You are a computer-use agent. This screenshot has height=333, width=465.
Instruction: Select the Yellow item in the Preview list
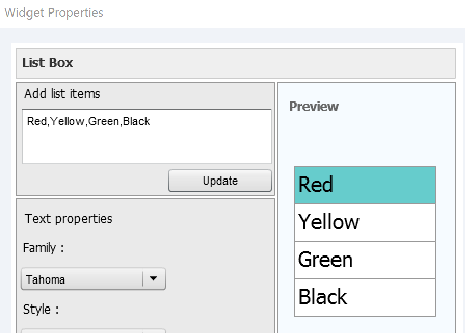point(364,222)
